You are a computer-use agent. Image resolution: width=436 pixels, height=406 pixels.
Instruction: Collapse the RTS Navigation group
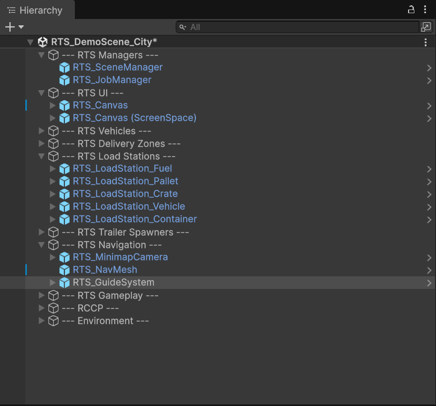[x=42, y=245]
